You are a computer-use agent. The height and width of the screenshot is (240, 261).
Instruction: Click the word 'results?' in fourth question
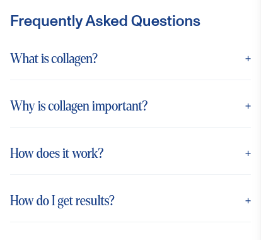[95, 201]
